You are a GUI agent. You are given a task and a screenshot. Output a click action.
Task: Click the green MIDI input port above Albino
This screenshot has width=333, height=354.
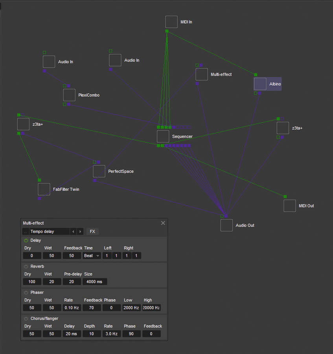tap(256, 75)
